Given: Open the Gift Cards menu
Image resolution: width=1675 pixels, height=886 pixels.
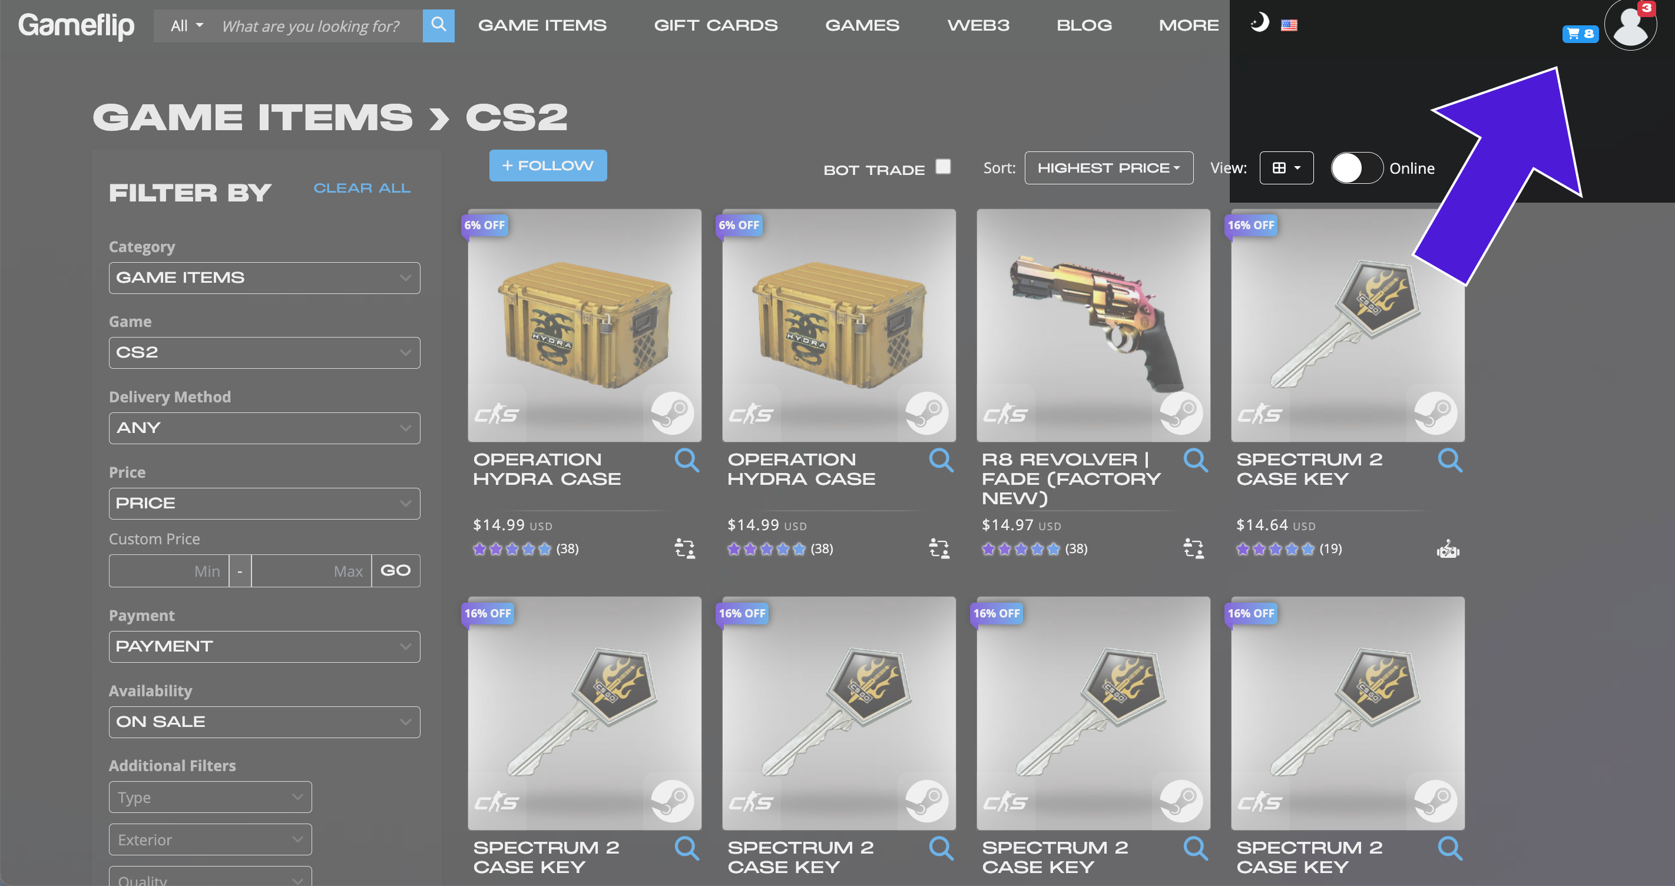Looking at the screenshot, I should [x=715, y=25].
